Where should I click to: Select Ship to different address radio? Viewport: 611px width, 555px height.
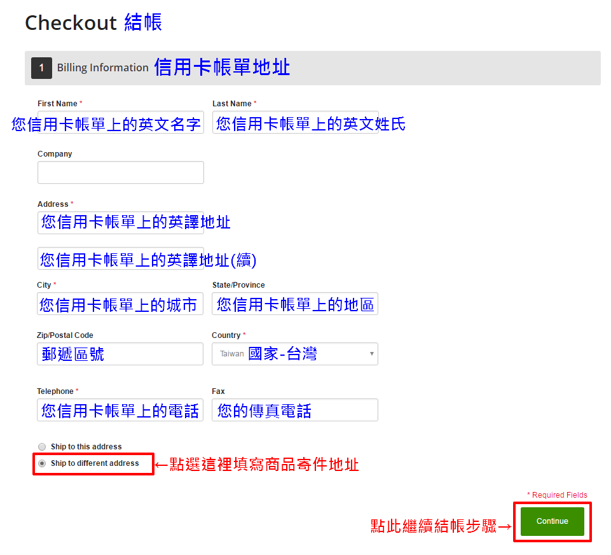coord(42,463)
